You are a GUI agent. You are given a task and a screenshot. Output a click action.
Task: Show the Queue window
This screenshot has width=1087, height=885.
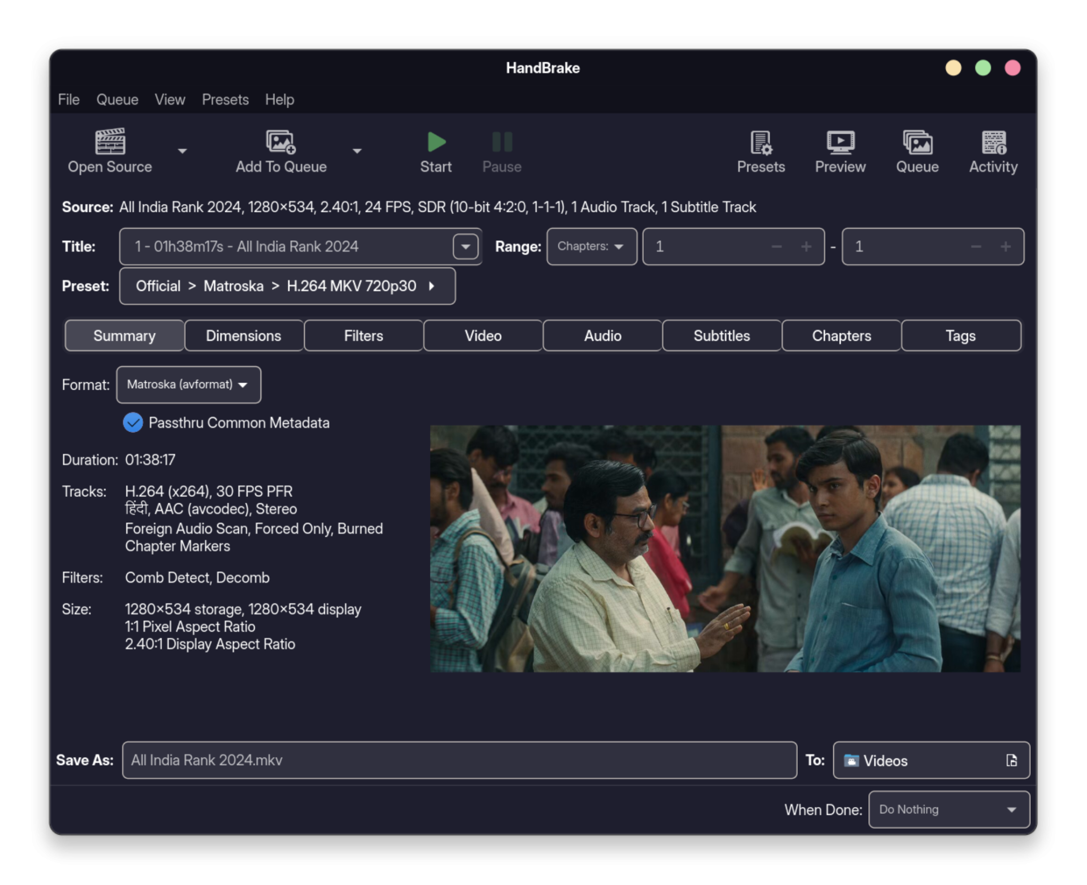(x=917, y=150)
